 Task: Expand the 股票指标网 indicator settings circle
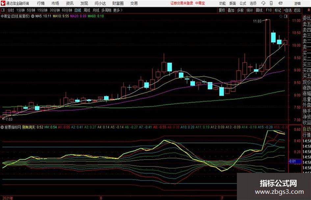coord(2,127)
